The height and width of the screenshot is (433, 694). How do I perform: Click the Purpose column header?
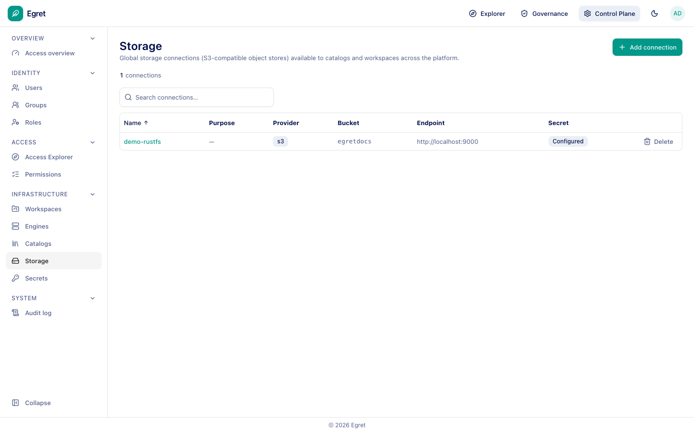click(x=222, y=123)
